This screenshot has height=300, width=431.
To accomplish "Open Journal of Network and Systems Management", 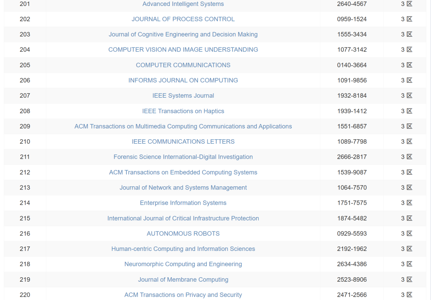I will click(x=183, y=187).
